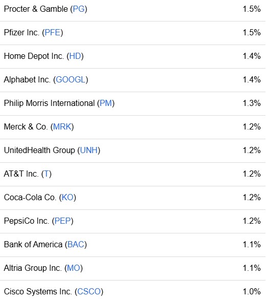Select the Philip Morris International row text

(59, 103)
